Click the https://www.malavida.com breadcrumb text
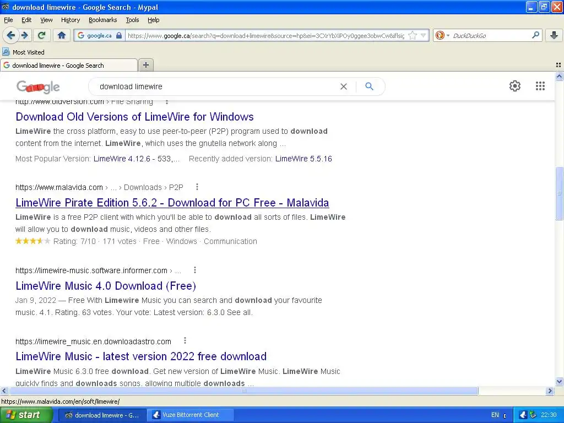 (x=59, y=187)
